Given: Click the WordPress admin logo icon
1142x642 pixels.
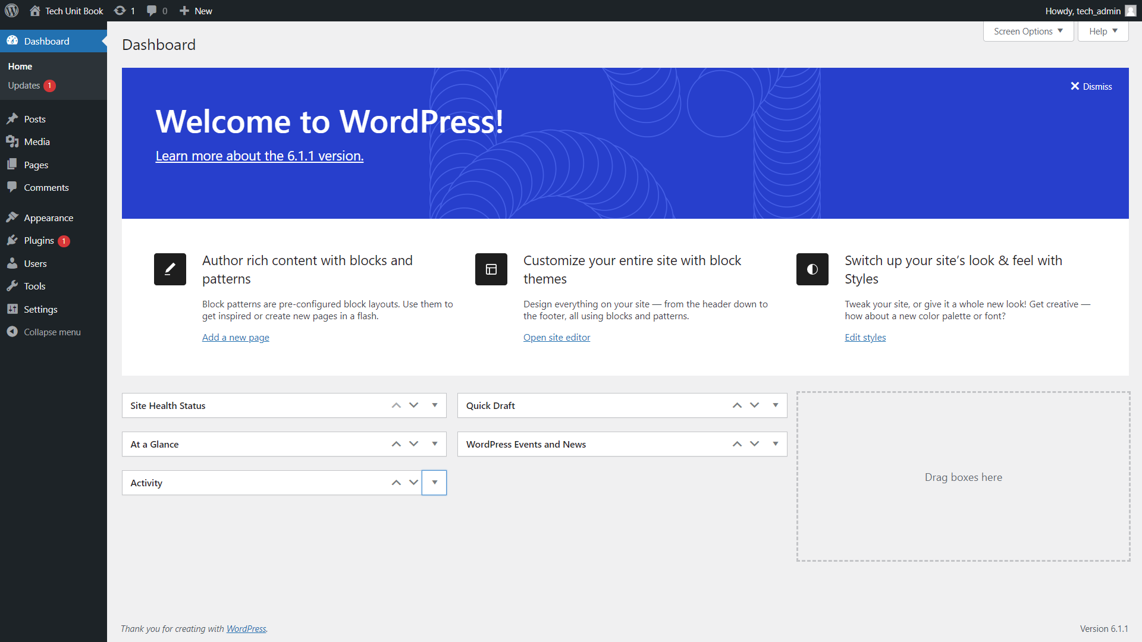Looking at the screenshot, I should 12,10.
